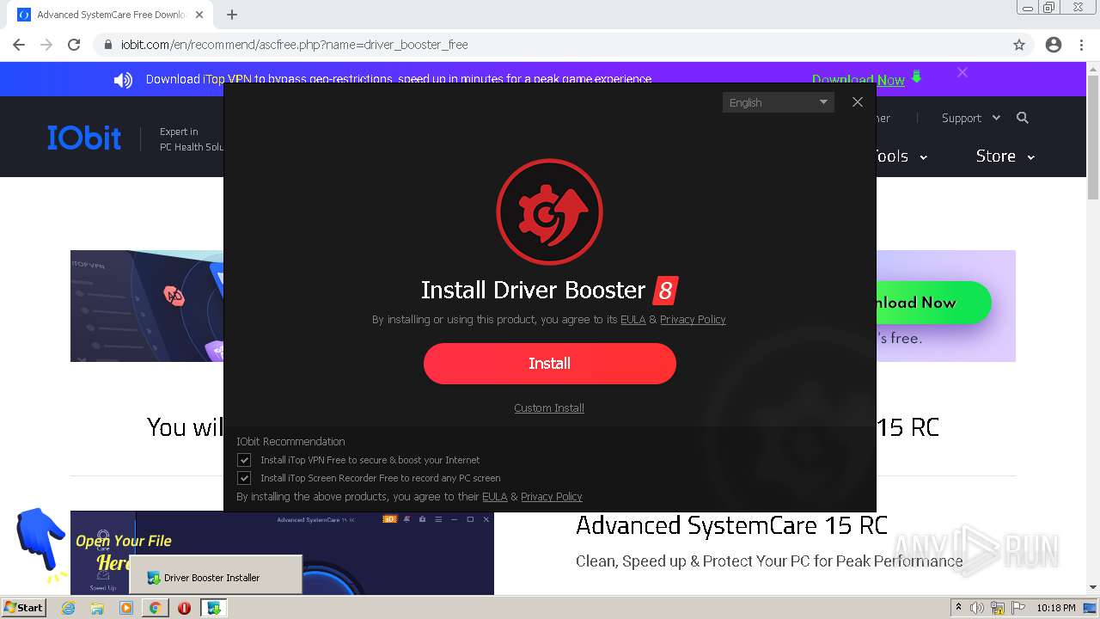Select the Advanced SystemCare Free Download tab
Image resolution: width=1100 pixels, height=619 pixels.
click(110, 15)
